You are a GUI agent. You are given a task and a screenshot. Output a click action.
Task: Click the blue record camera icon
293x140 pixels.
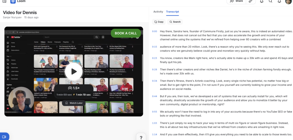click(4, 136)
